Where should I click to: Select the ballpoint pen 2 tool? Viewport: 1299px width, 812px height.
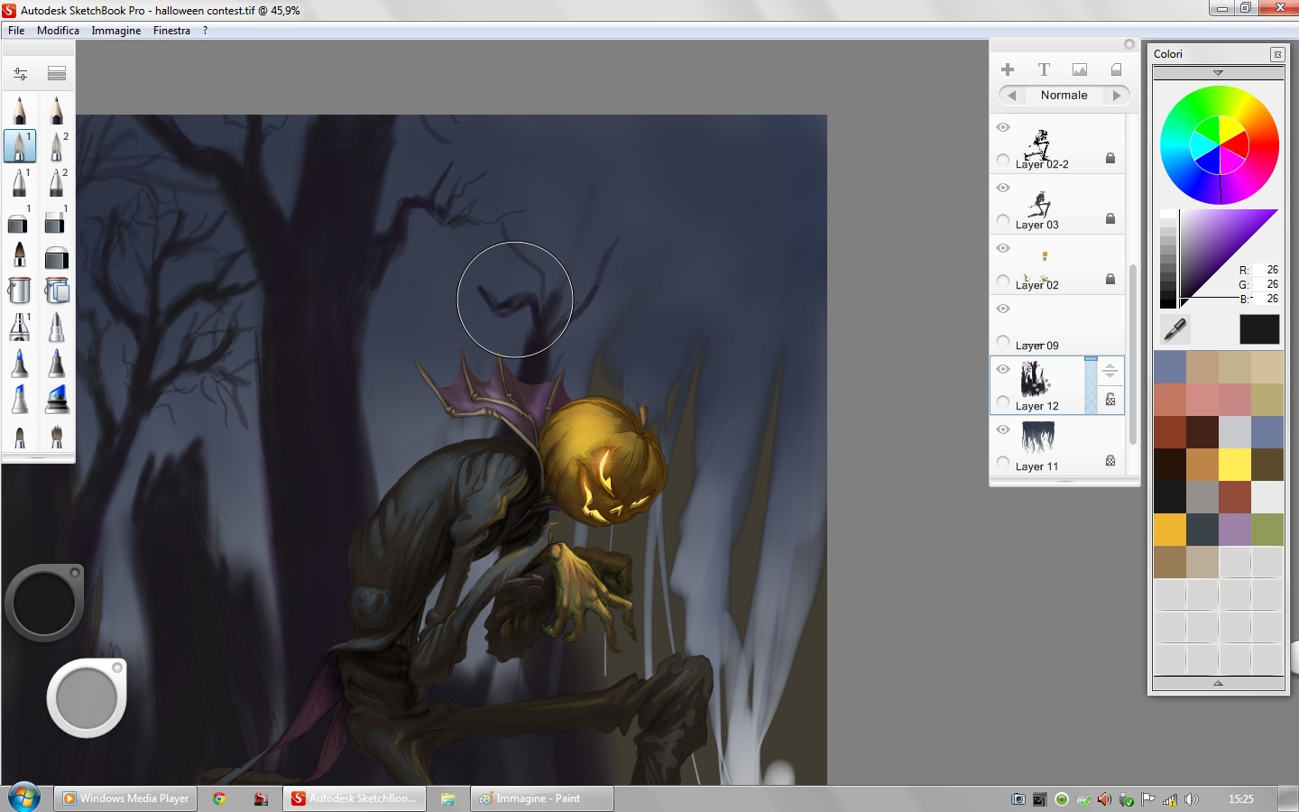coord(56,182)
